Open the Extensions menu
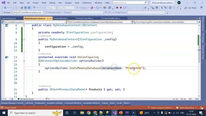206x116 pixels. pos(87,3)
